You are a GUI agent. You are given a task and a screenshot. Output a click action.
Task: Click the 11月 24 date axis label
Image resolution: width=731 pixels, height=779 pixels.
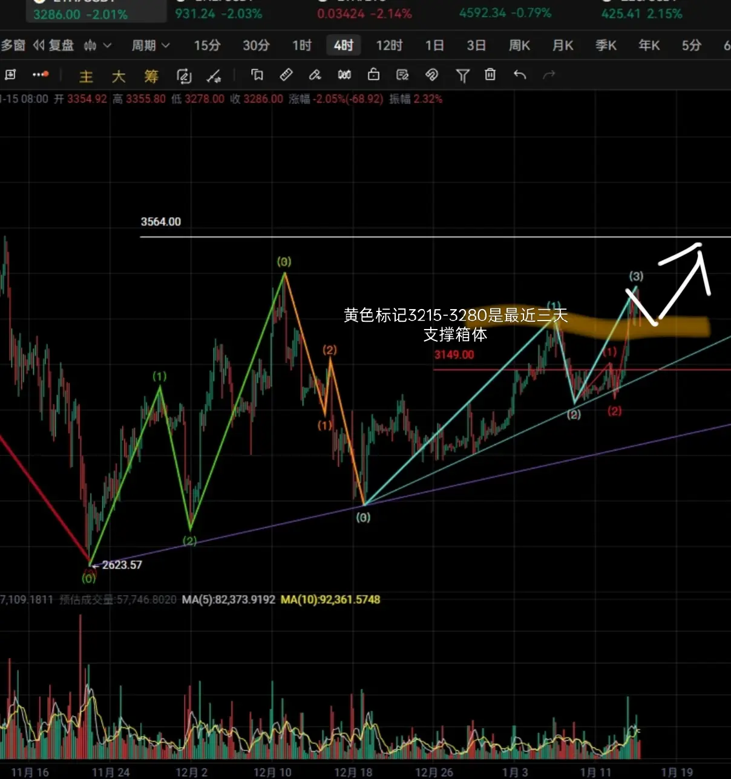click(111, 772)
